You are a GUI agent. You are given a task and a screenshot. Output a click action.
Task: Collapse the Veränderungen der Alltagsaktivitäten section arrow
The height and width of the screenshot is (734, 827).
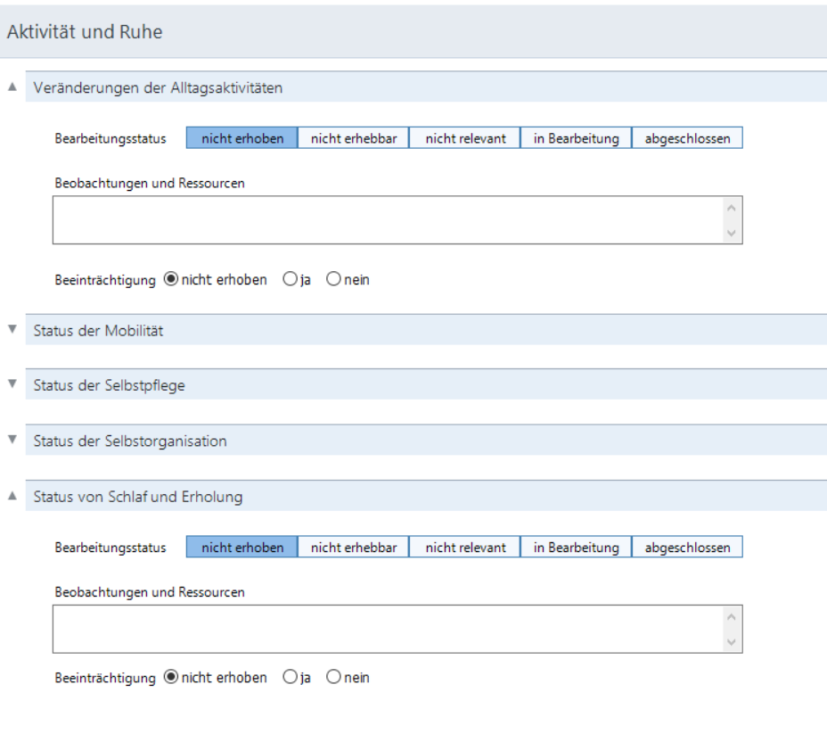pos(12,87)
